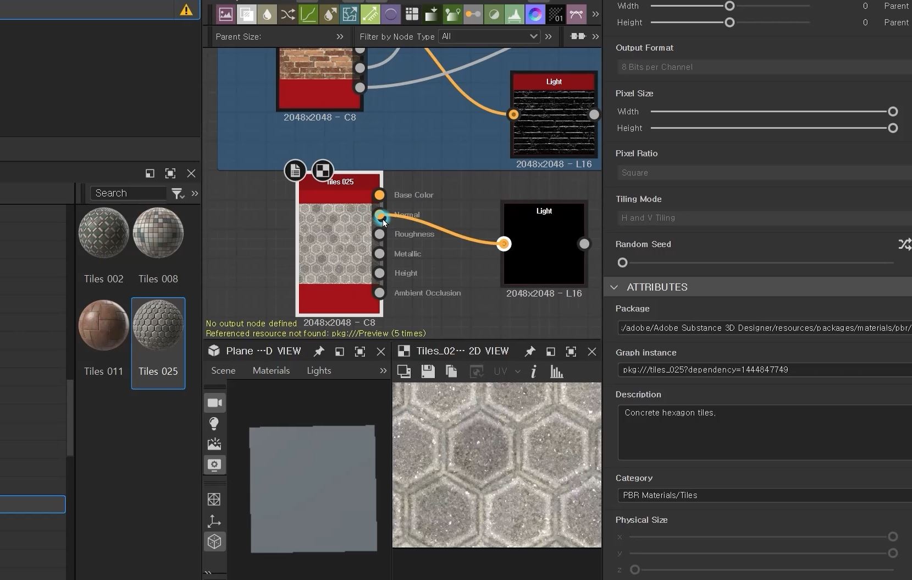912x580 pixels.
Task: Add a Curve node from the toolbar
Action: click(308, 14)
